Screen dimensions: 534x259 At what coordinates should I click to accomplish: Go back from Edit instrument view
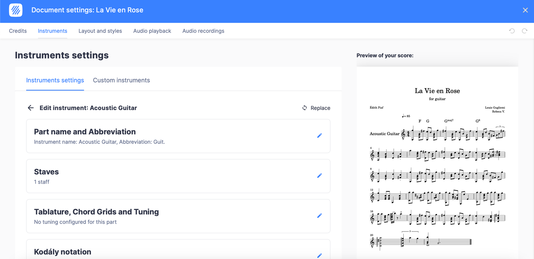click(x=31, y=108)
